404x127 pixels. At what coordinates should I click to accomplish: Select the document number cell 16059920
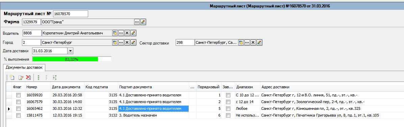(x=37, y=95)
